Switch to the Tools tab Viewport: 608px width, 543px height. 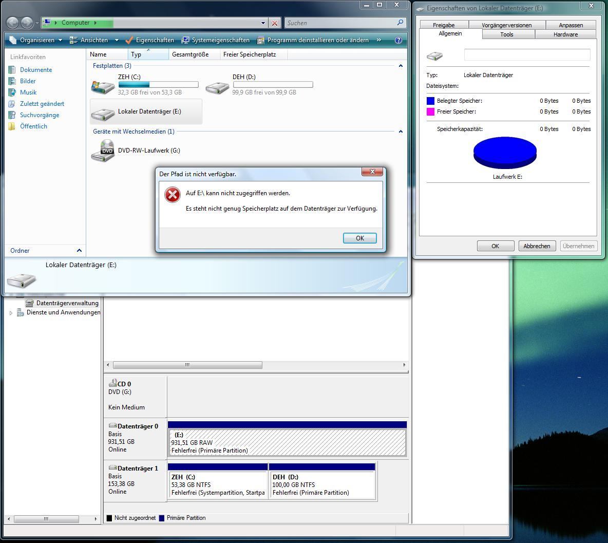(506, 34)
